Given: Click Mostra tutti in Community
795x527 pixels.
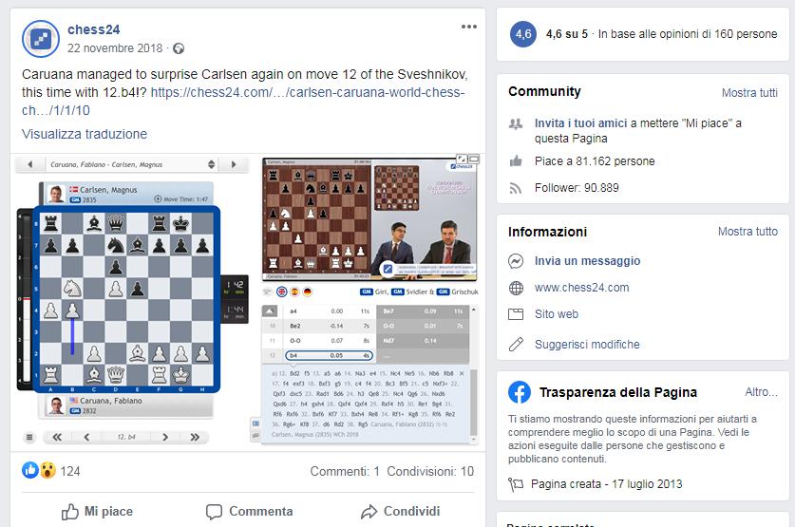Looking at the screenshot, I should pos(749,93).
